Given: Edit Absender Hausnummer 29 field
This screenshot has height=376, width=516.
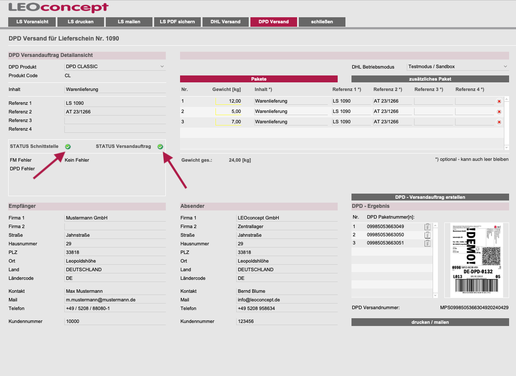Looking at the screenshot, I should [287, 244].
